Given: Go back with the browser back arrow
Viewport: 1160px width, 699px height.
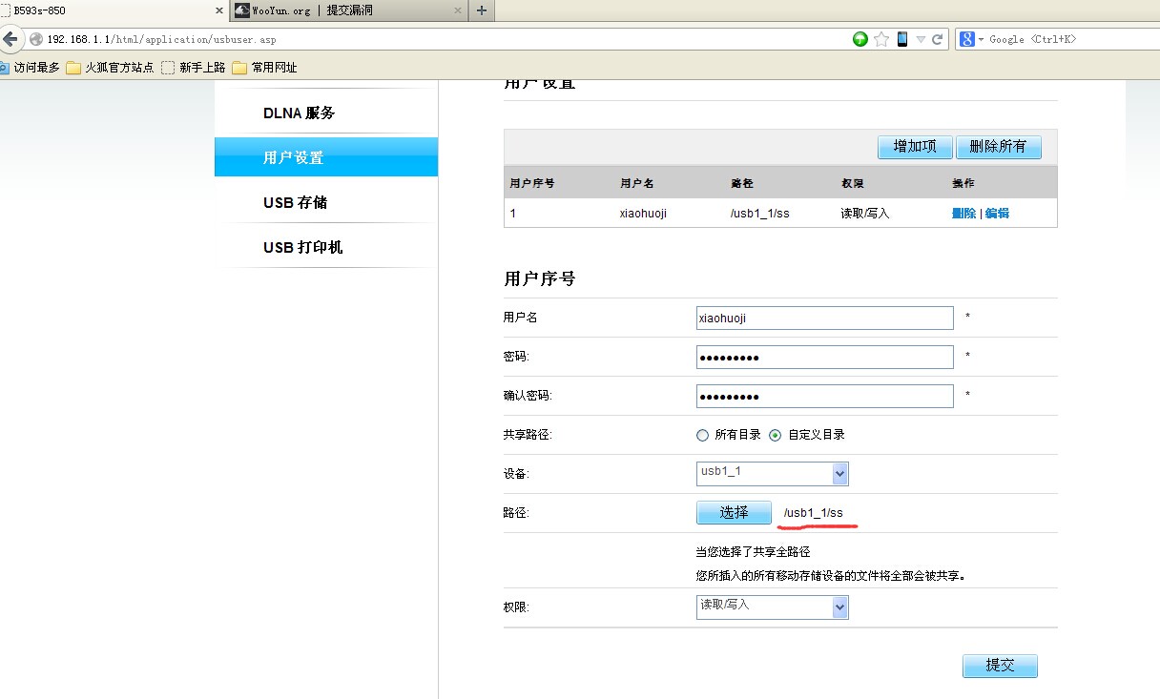Looking at the screenshot, I should point(10,39).
